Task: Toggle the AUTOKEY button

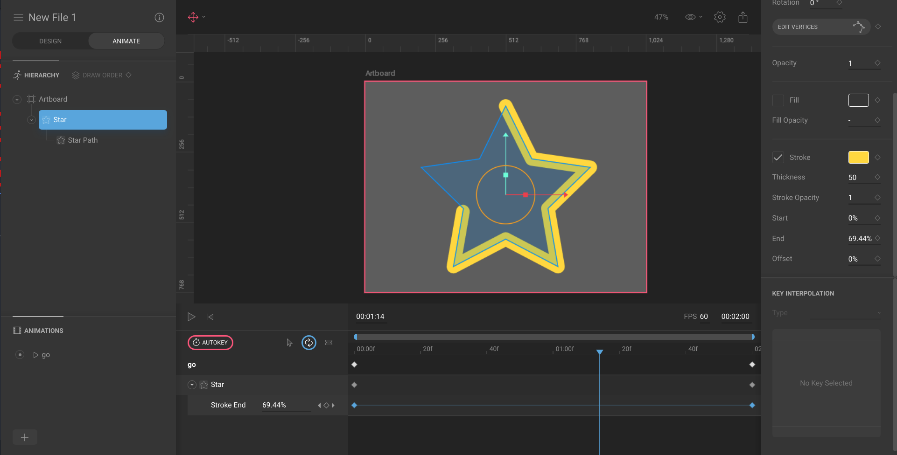Action: (x=210, y=343)
